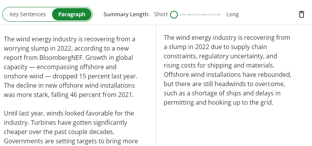
Task: Click the generated summary text on the right
Action: coord(228,70)
